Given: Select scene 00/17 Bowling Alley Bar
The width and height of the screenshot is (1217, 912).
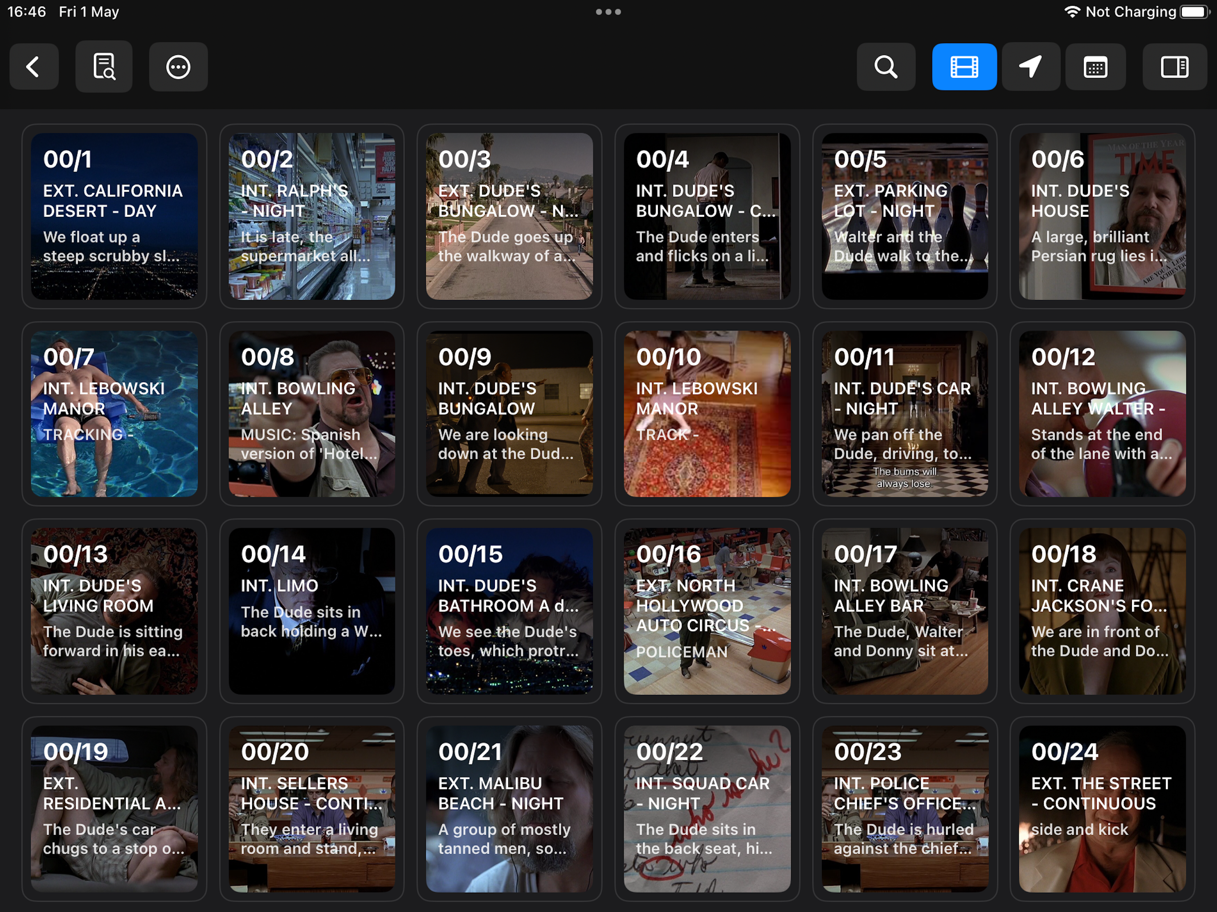Looking at the screenshot, I should [x=904, y=611].
